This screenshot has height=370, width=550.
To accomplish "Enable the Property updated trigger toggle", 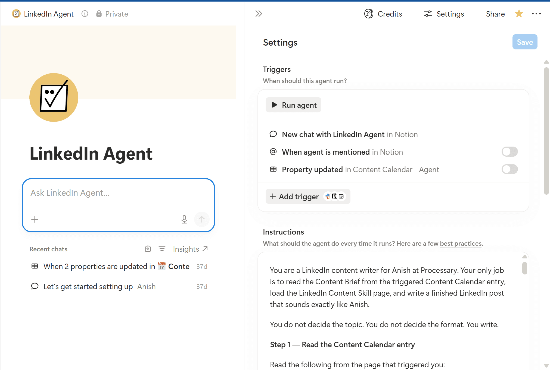I will click(509, 169).
